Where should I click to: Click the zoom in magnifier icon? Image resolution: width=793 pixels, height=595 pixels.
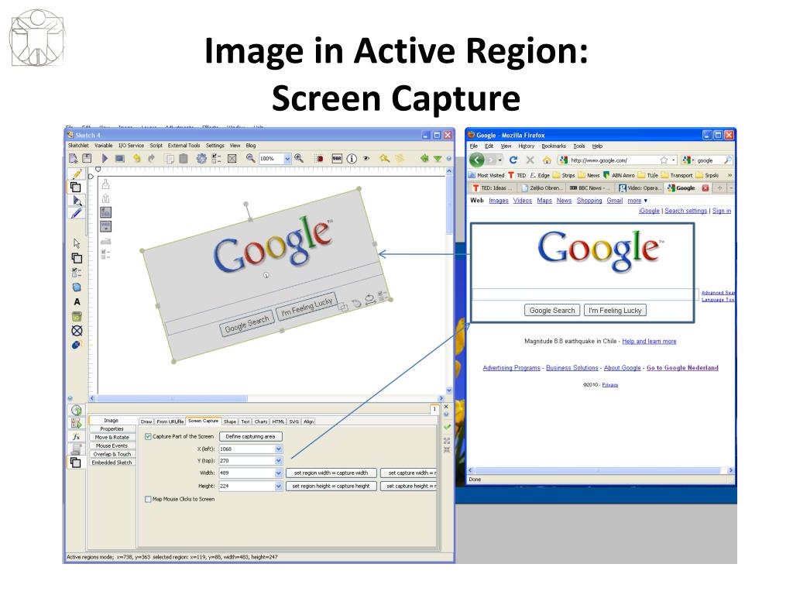coord(299,158)
